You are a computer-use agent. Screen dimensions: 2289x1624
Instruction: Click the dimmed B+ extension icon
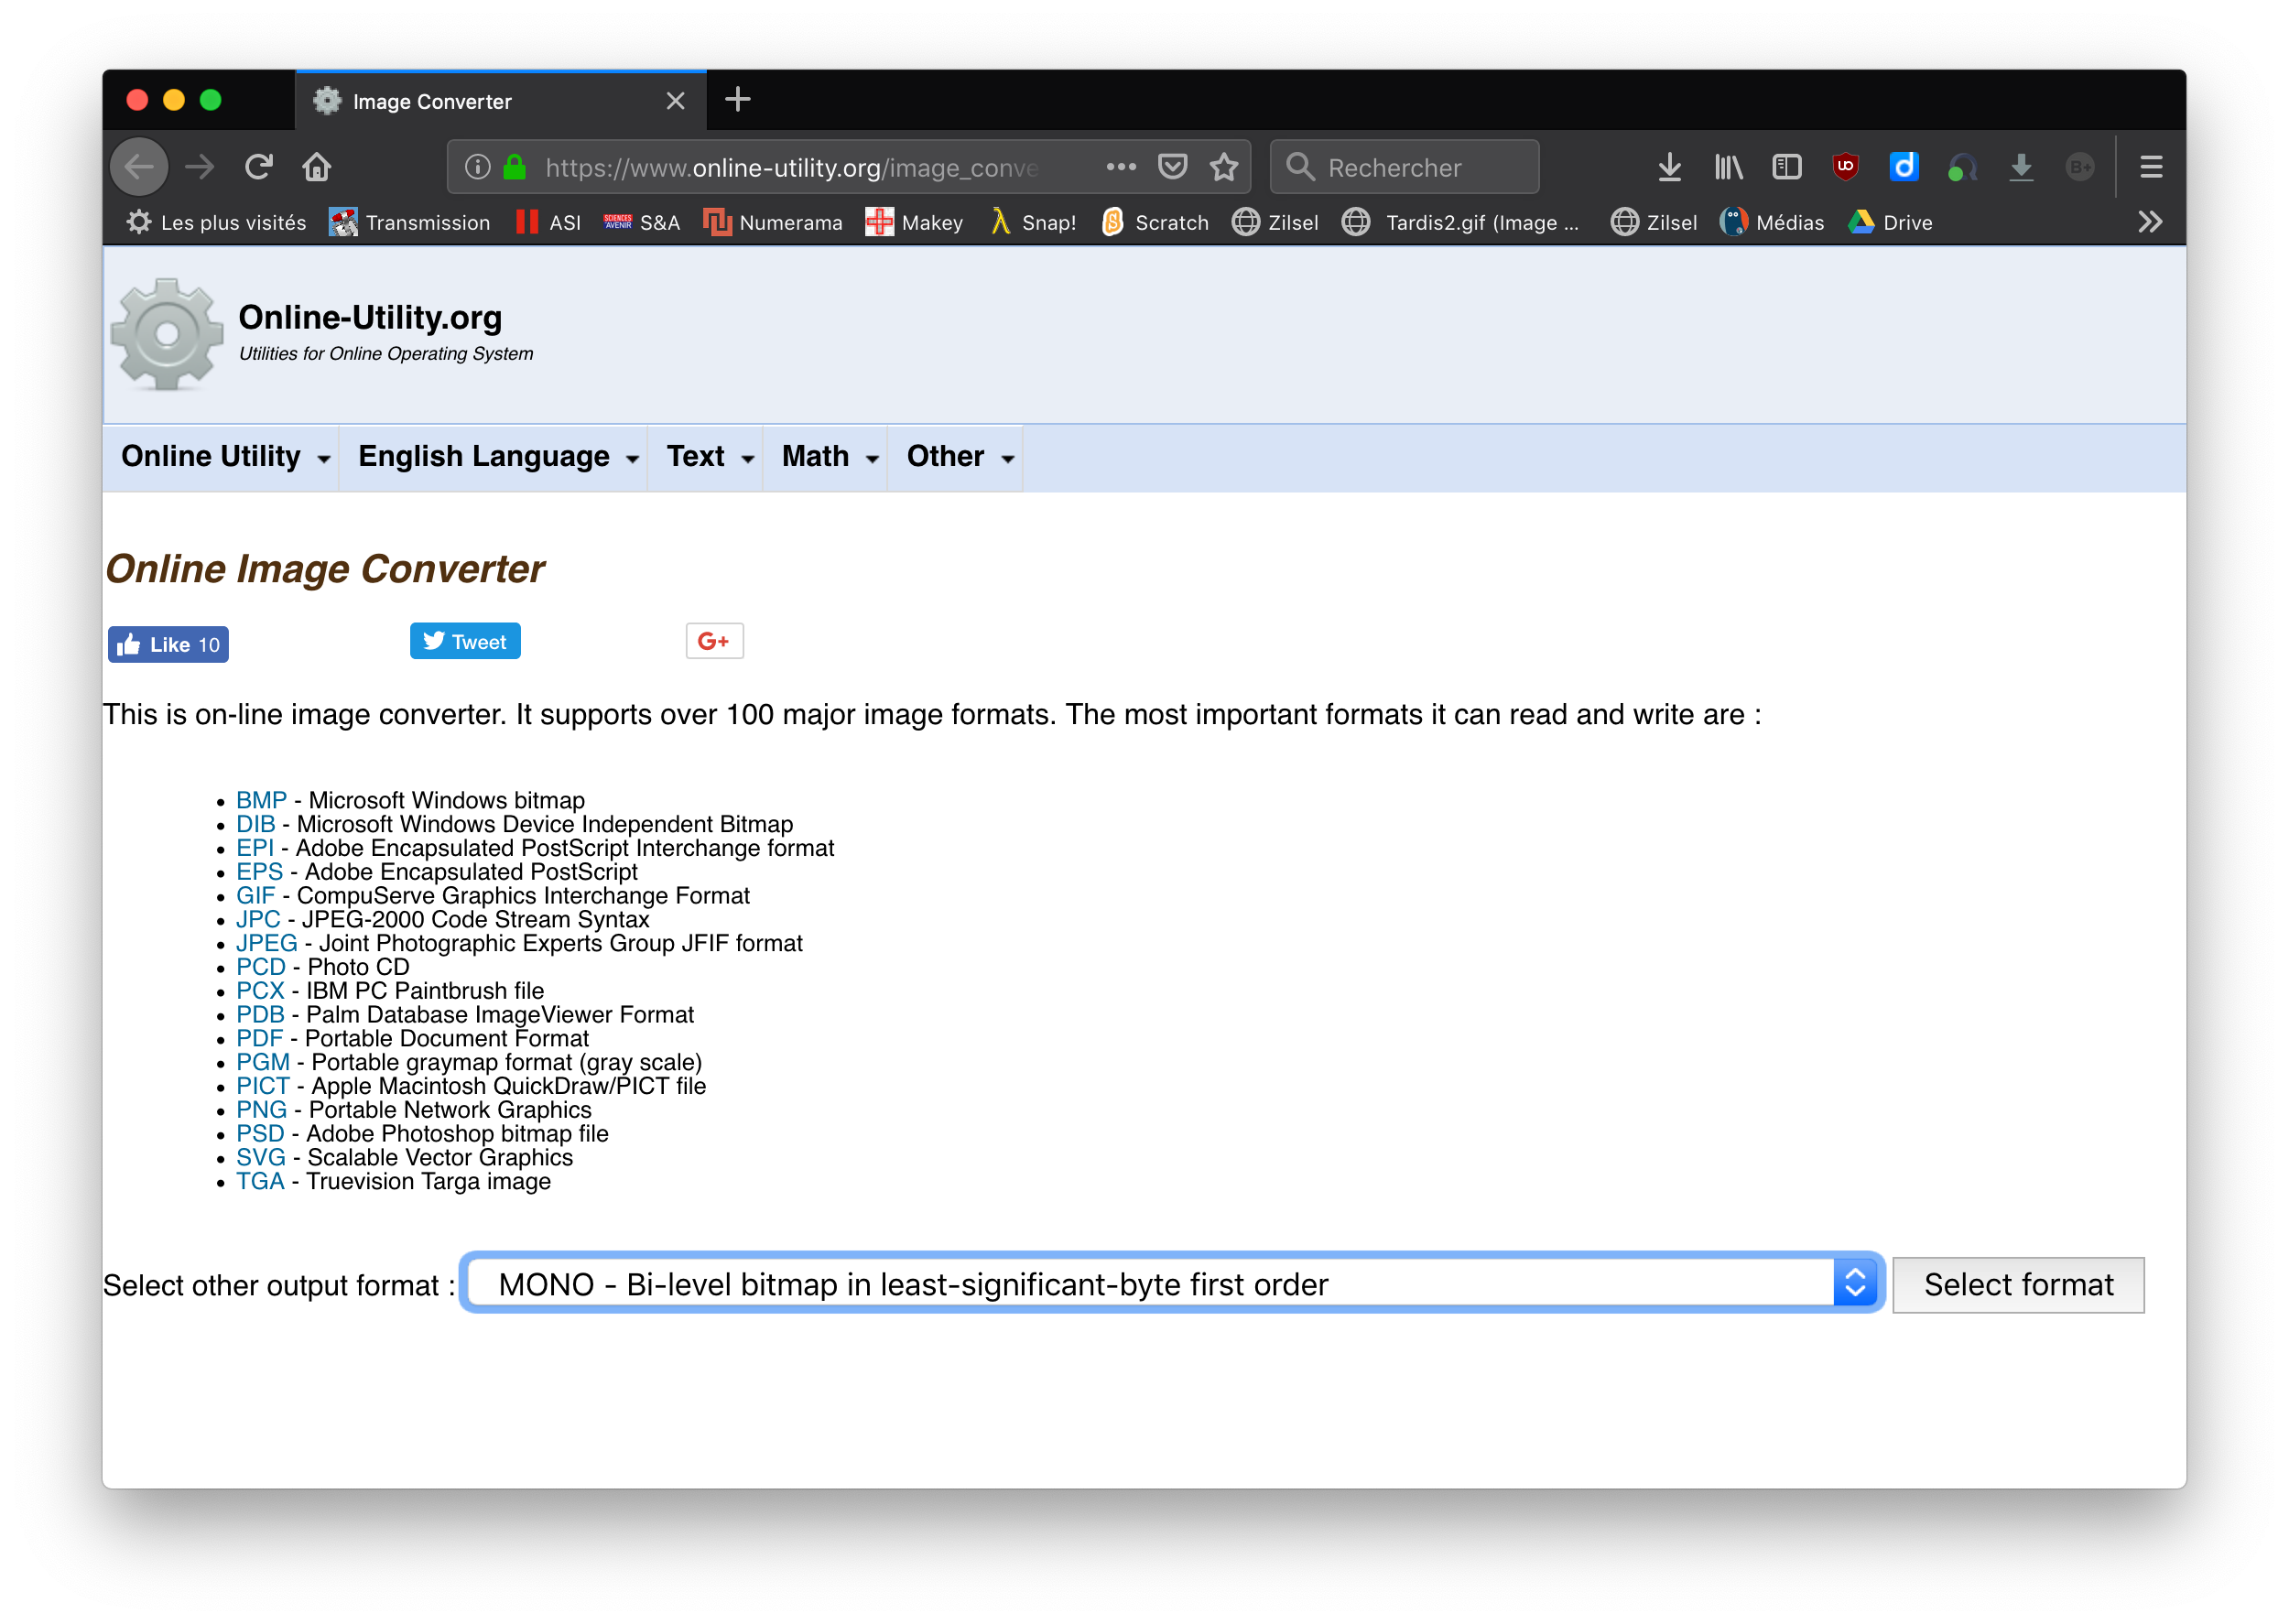click(2080, 167)
